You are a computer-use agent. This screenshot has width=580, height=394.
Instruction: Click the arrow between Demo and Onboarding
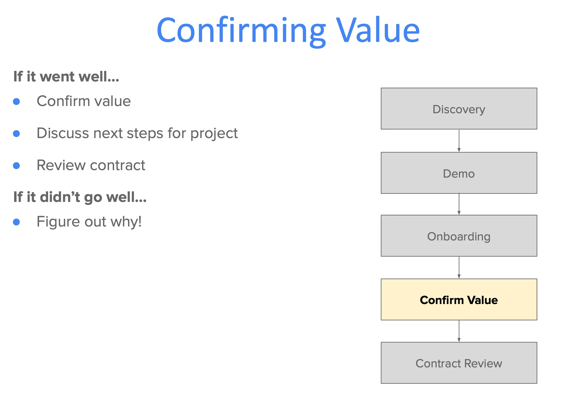459,204
